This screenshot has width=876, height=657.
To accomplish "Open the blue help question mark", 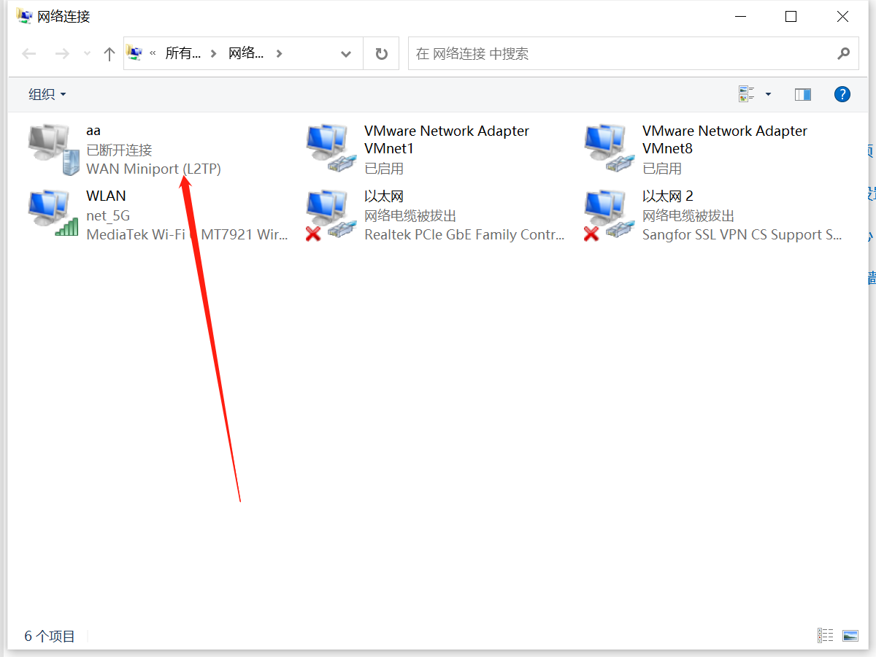I will [x=842, y=94].
